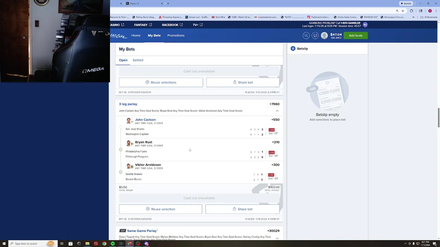Click the BET ID ending in 0000505
This screenshot has width=440, height=247.
(x=135, y=219)
